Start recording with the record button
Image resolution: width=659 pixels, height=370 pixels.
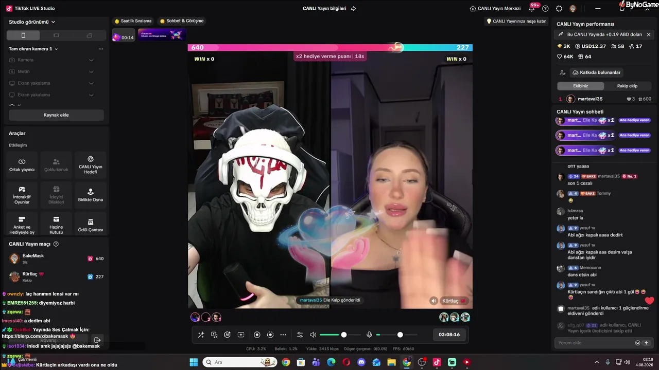click(x=257, y=335)
